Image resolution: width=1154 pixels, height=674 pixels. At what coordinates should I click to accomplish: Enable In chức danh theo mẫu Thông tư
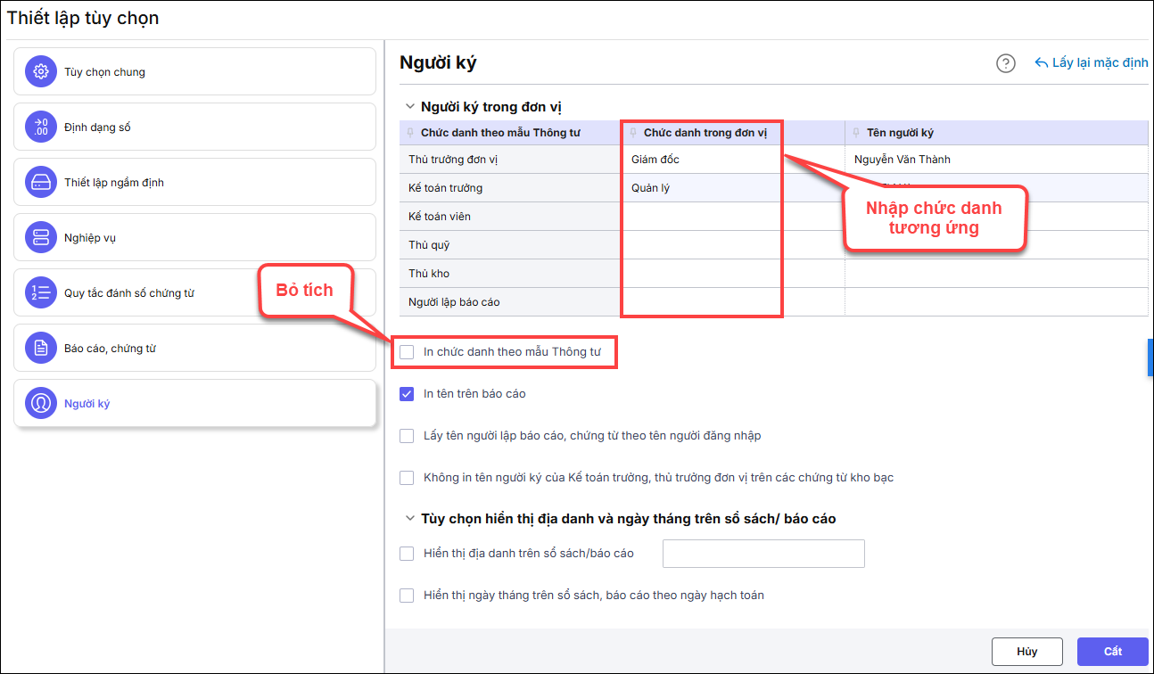click(x=408, y=352)
